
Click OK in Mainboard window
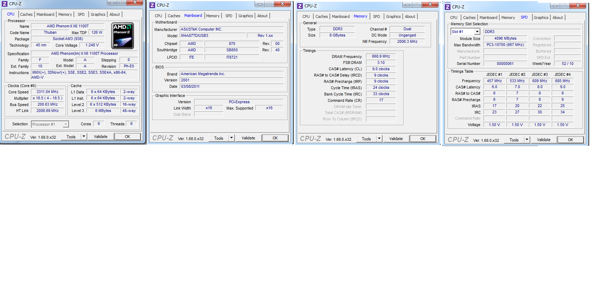click(275, 138)
